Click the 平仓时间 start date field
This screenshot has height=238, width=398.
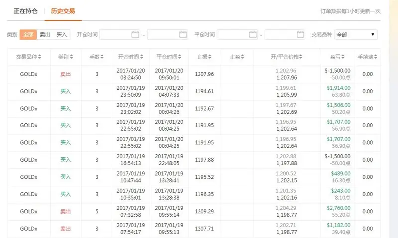point(237,34)
